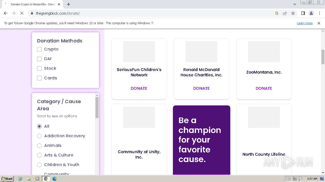Open File Explorer from taskbar
325x182 pixels.
29,179
